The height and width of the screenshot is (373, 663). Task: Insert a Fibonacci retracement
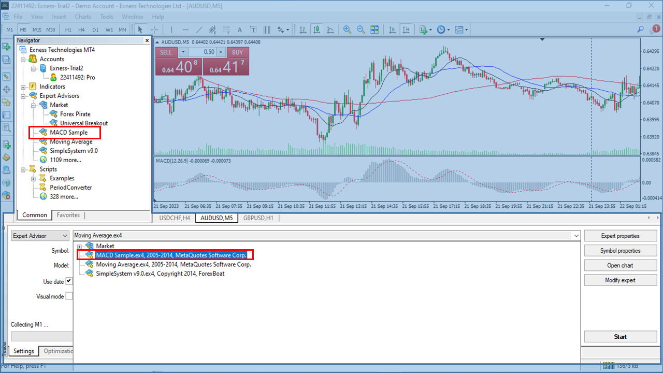[x=225, y=30]
